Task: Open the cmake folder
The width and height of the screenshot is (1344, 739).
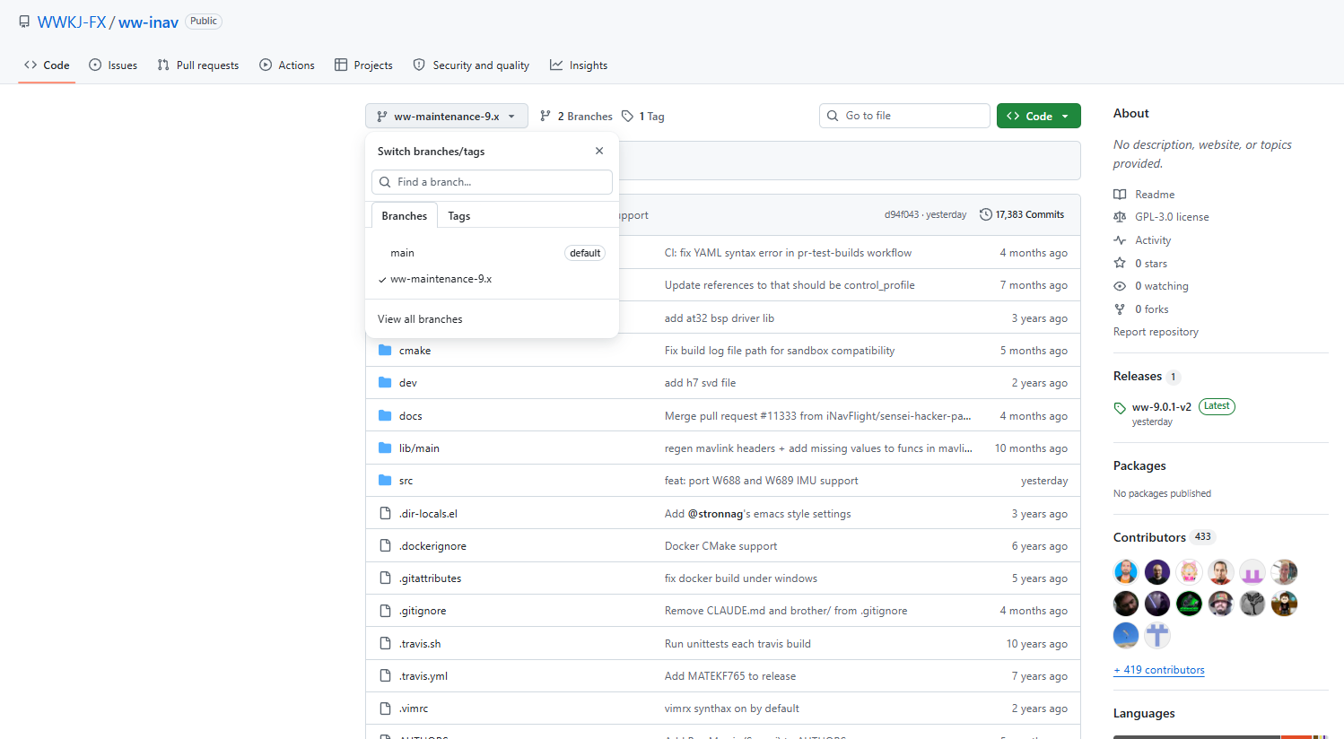Action: (x=415, y=351)
